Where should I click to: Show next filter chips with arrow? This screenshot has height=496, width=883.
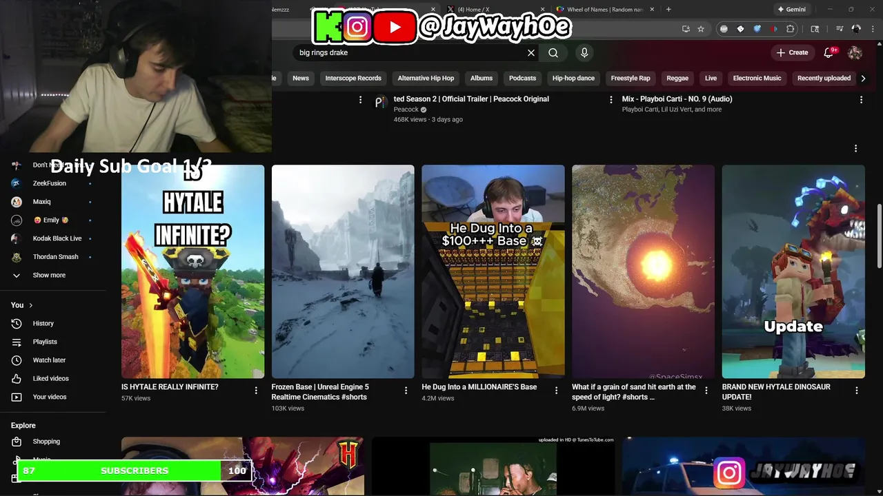[x=863, y=79]
